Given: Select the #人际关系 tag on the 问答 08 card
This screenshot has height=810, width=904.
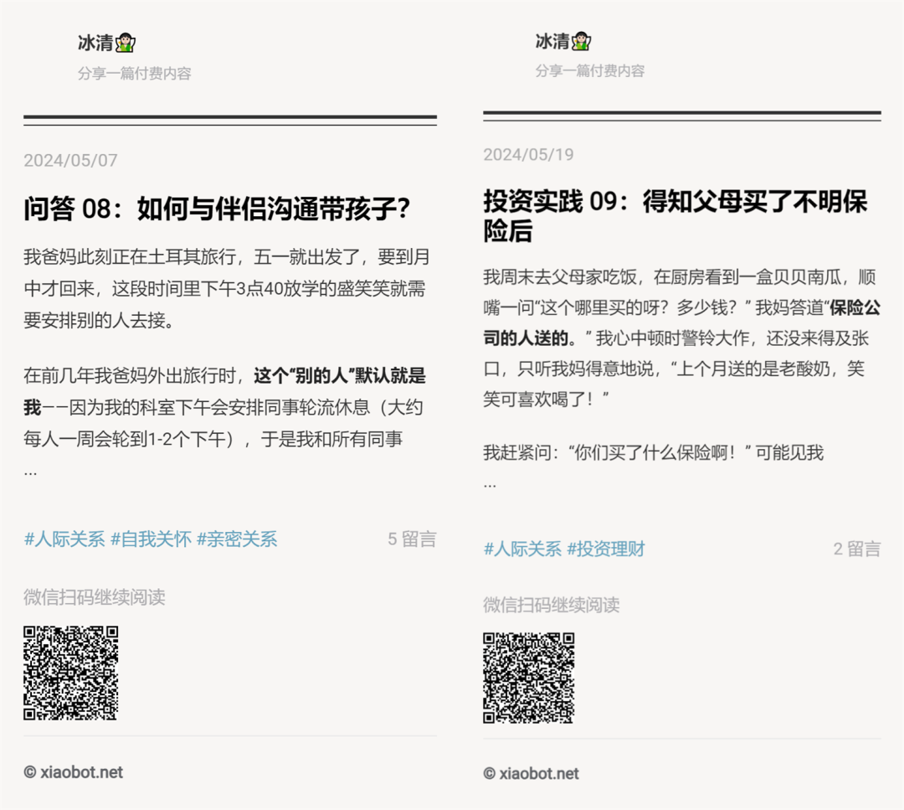Looking at the screenshot, I should click(x=64, y=539).
